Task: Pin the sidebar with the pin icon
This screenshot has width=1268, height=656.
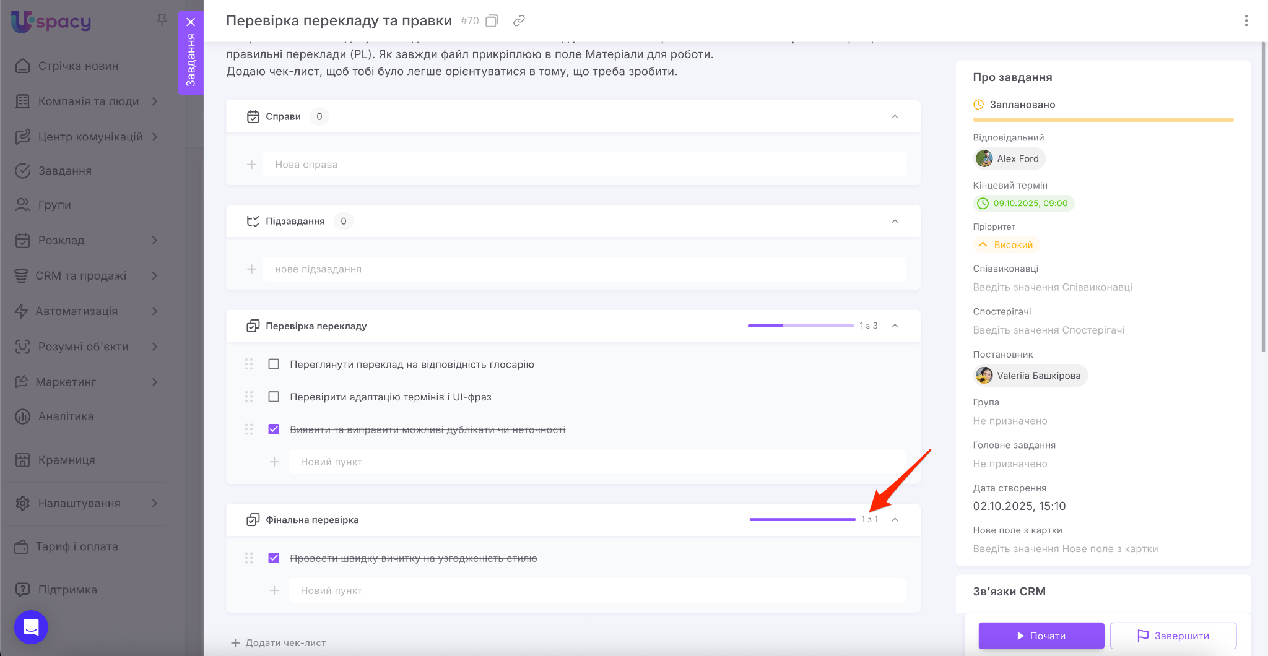Action: click(162, 20)
